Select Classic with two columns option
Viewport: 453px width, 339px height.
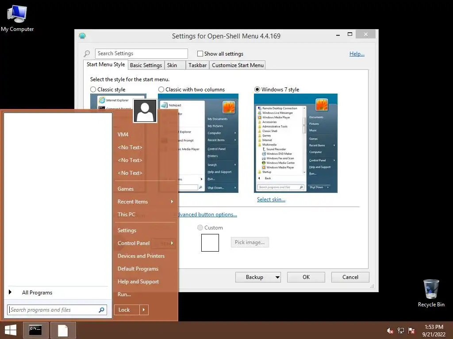point(161,90)
